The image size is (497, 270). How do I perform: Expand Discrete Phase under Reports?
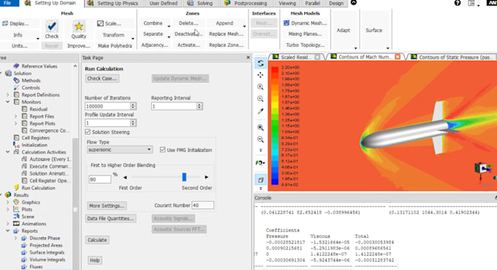pos(16,238)
